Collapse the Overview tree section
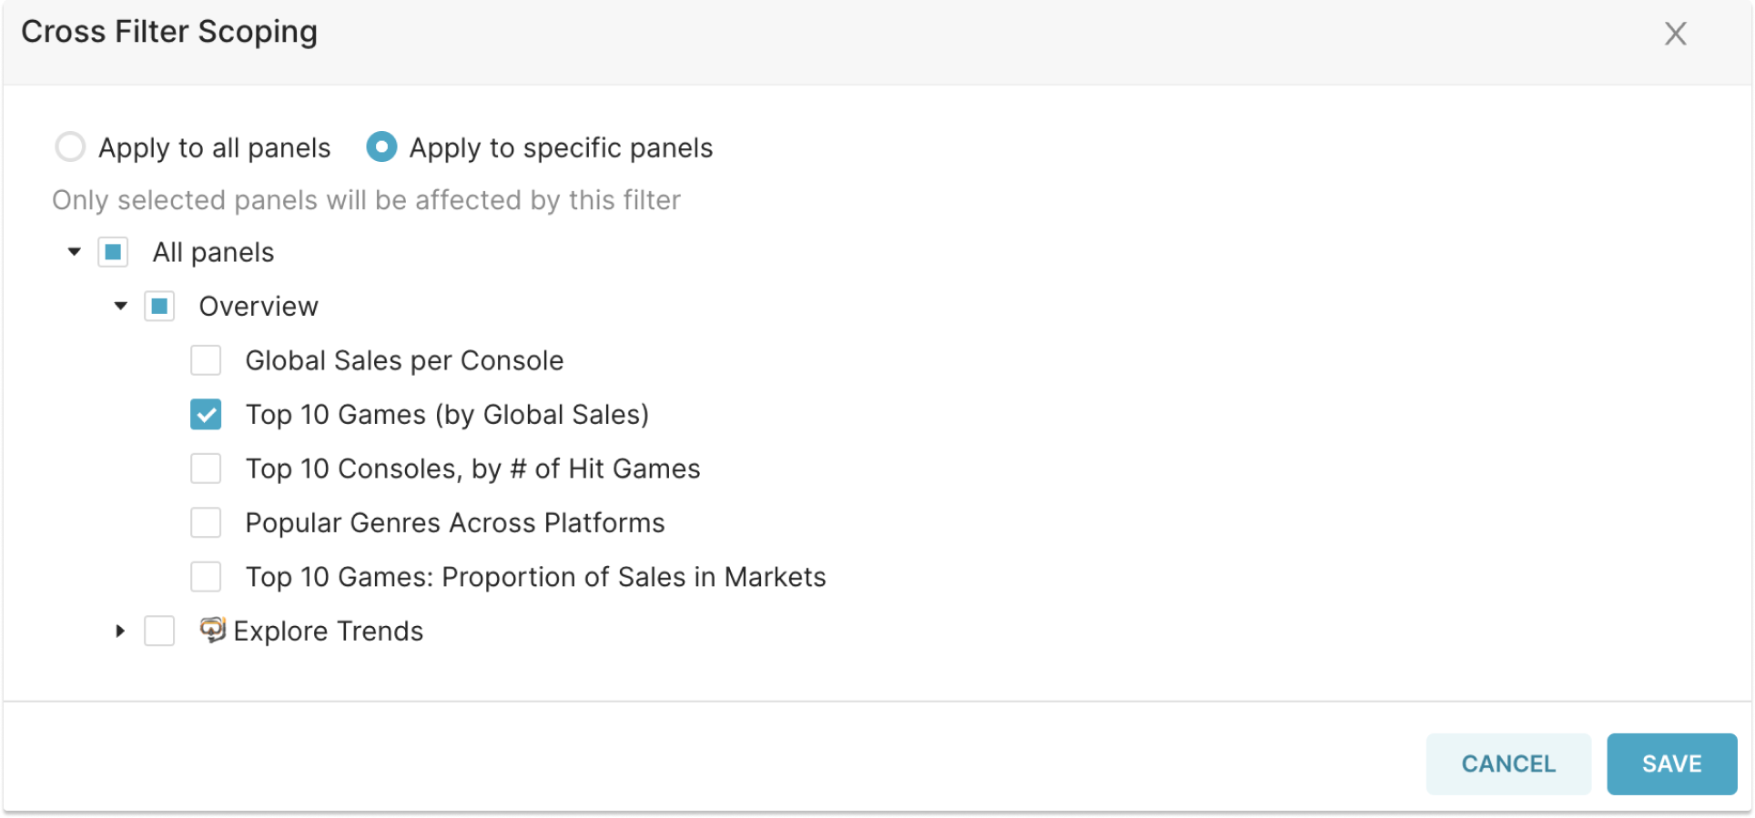 (x=120, y=307)
